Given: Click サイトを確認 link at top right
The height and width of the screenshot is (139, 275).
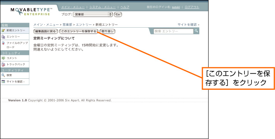Looking at the screenshot, I should pyautogui.click(x=188, y=25).
